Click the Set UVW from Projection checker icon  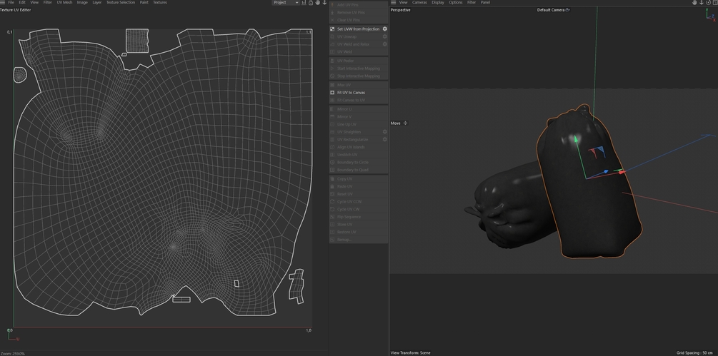point(332,29)
